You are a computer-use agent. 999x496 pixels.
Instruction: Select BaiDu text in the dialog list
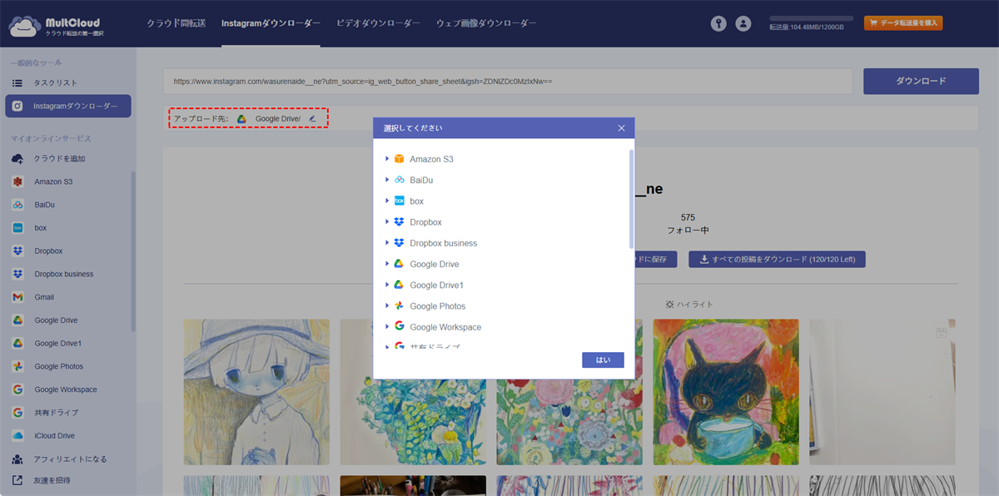pos(421,180)
